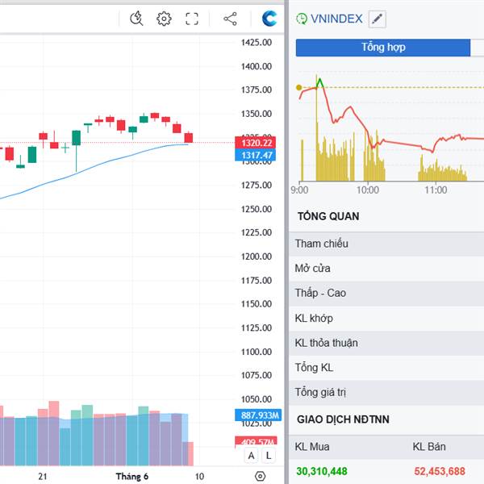Viewport: 484px width, 484px height.
Task: Click the 1250.00 price axis label
Action: 257,209
